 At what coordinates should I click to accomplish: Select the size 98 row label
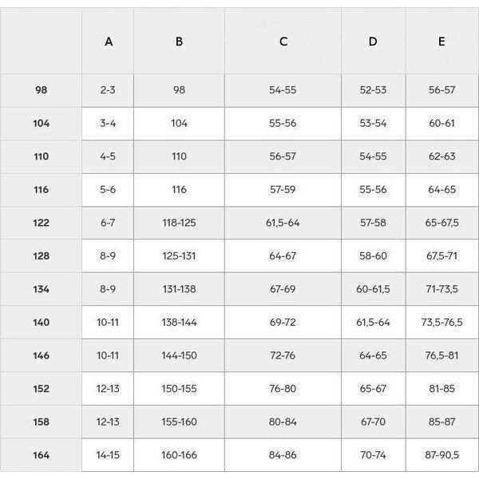tap(41, 90)
